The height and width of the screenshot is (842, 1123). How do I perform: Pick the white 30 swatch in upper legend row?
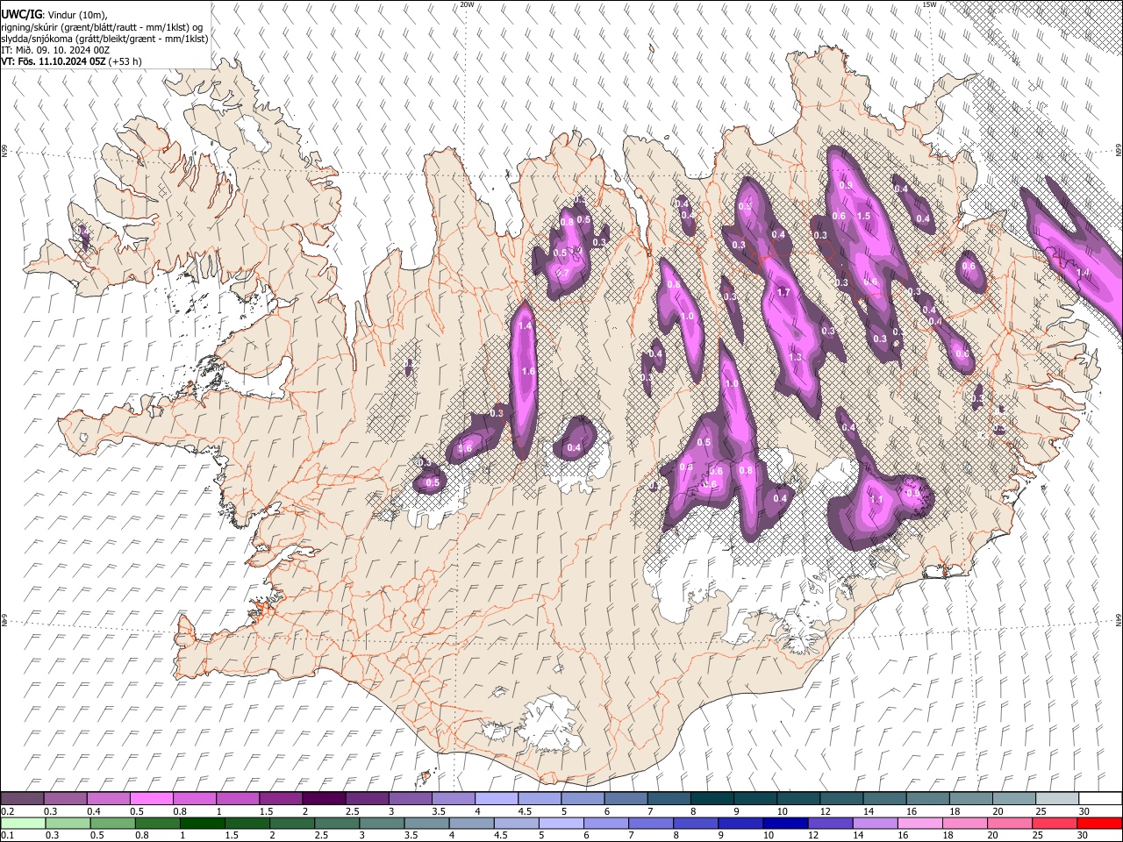1099,799
